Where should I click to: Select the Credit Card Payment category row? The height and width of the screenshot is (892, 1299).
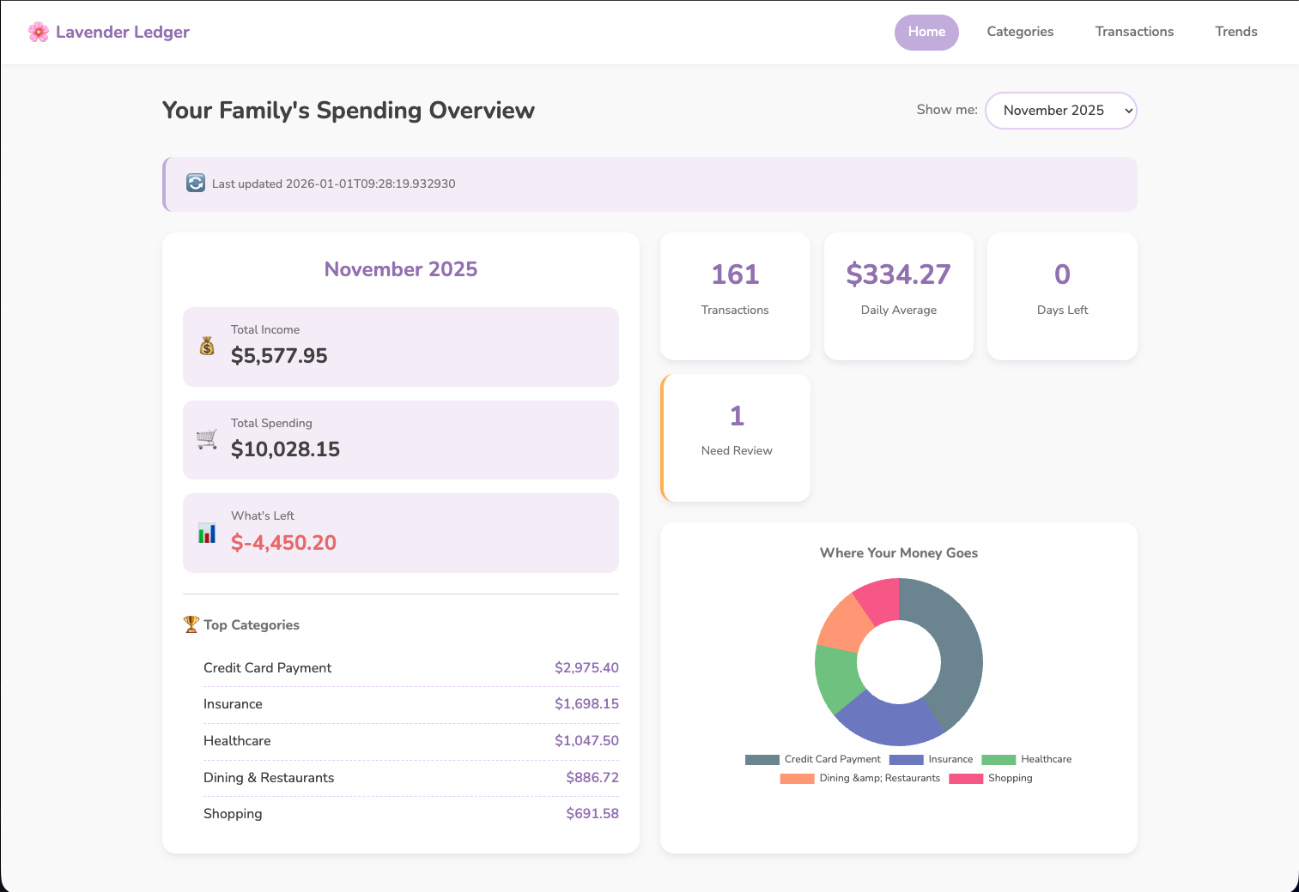tap(411, 668)
